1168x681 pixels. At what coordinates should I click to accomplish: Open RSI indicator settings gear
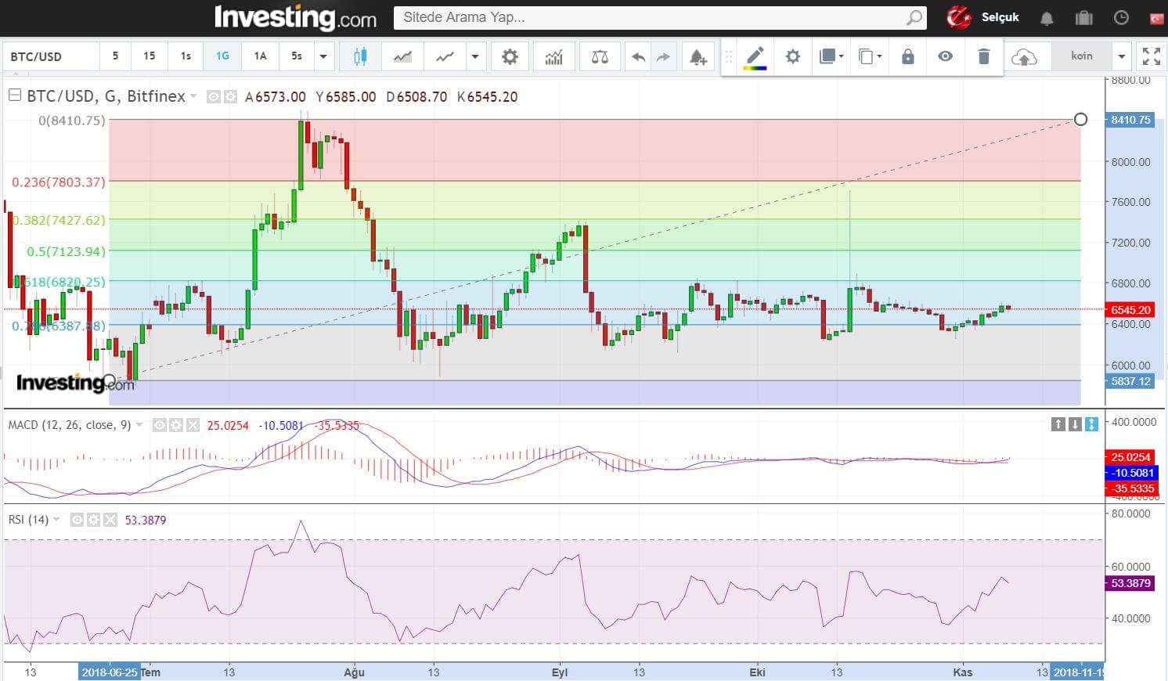(x=93, y=520)
